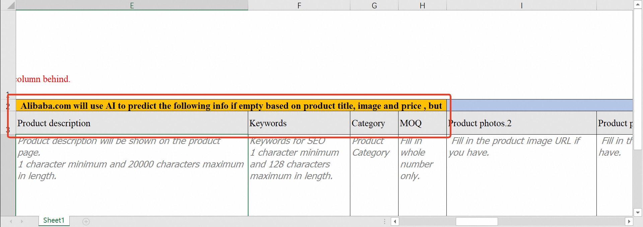Select the yellow Alibaba.com AI notice cell

coord(231,105)
